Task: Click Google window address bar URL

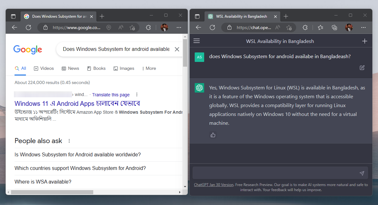Action: coord(76,27)
